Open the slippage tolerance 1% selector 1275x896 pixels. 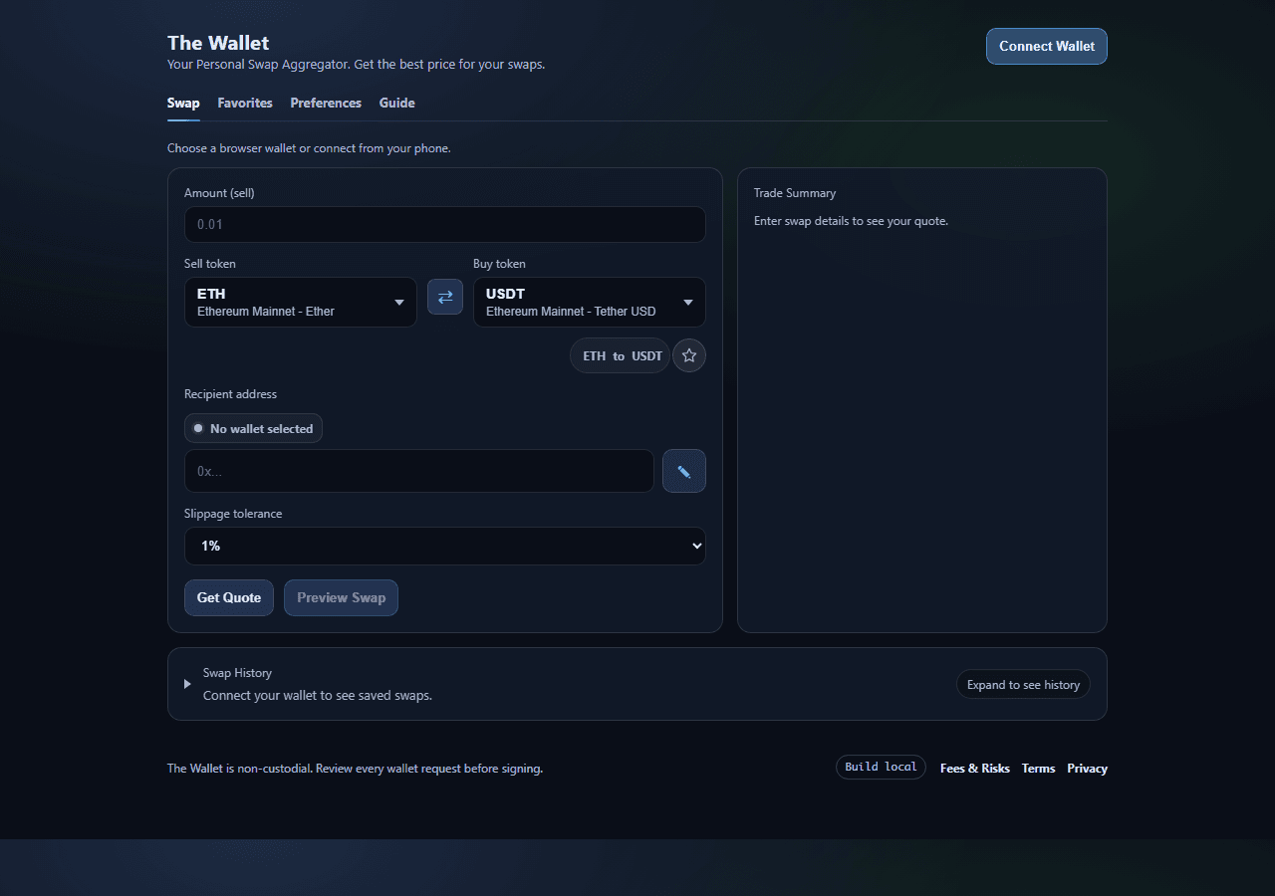(445, 546)
